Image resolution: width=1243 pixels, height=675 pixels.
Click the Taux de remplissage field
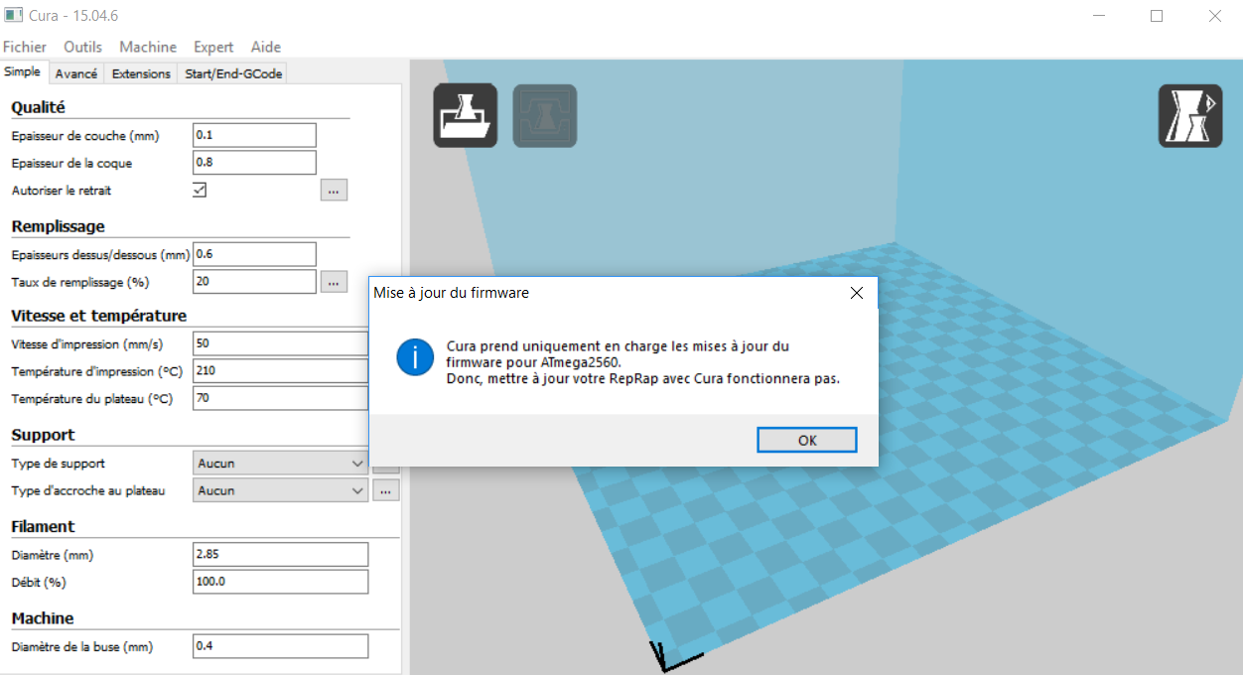click(254, 282)
